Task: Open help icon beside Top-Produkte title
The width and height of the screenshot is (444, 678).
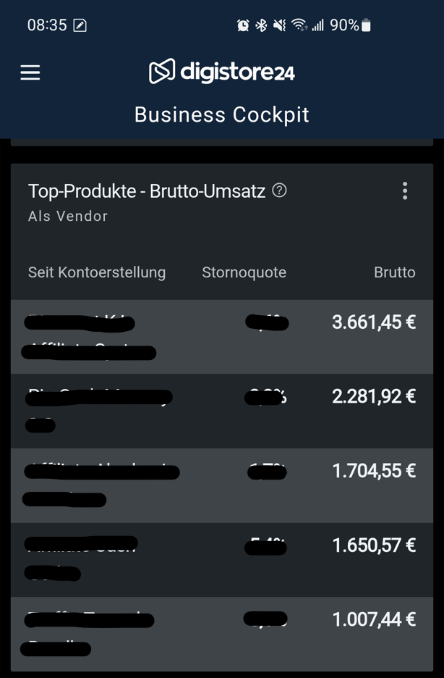Action: [x=279, y=191]
